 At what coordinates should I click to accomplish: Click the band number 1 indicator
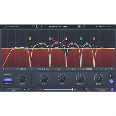pos(7,69)
